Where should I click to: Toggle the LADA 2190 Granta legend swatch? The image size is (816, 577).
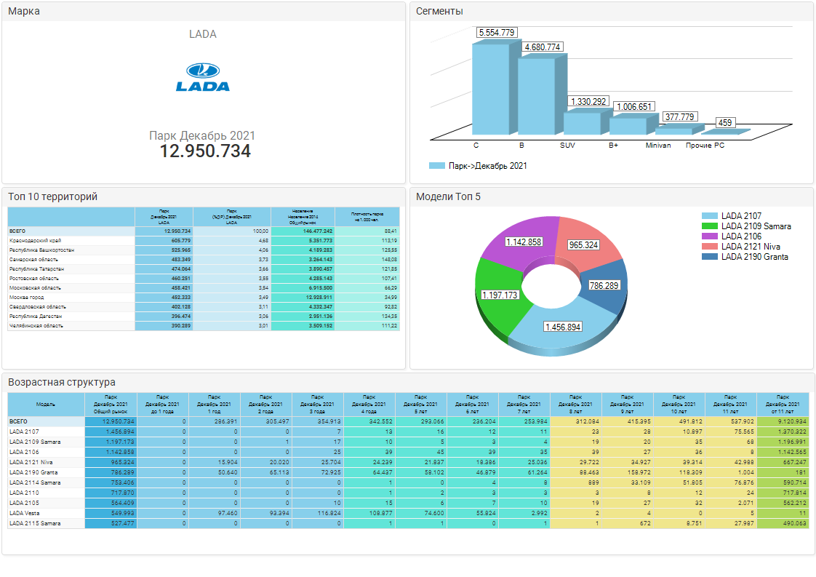[710, 257]
